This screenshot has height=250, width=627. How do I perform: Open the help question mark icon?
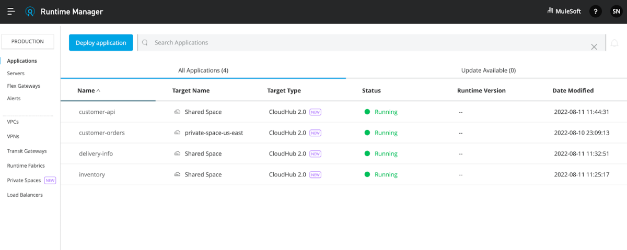pyautogui.click(x=595, y=11)
